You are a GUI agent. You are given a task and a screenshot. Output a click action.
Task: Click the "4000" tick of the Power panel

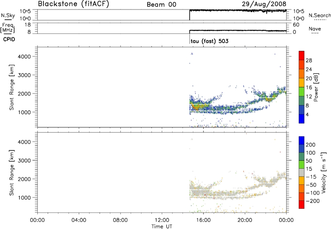pyautogui.click(x=24, y=57)
